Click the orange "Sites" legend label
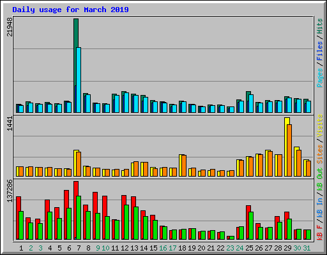Screen dimensions: 327x255 [x=319, y=154]
